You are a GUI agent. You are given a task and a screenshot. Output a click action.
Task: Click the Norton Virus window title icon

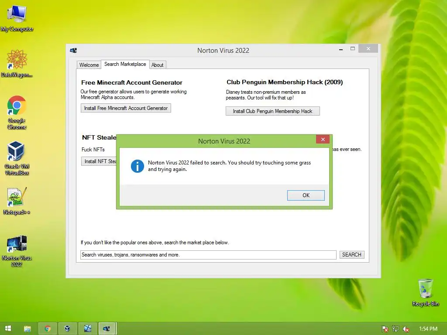73,51
